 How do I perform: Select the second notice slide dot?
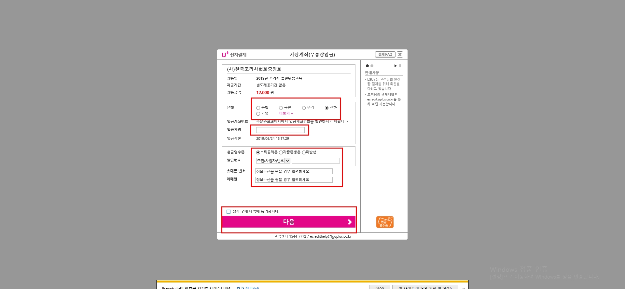[372, 66]
